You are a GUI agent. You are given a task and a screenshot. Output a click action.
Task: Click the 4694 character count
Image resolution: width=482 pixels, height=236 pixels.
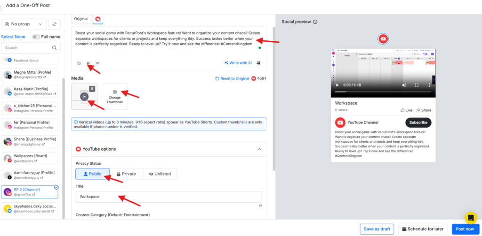(x=262, y=78)
